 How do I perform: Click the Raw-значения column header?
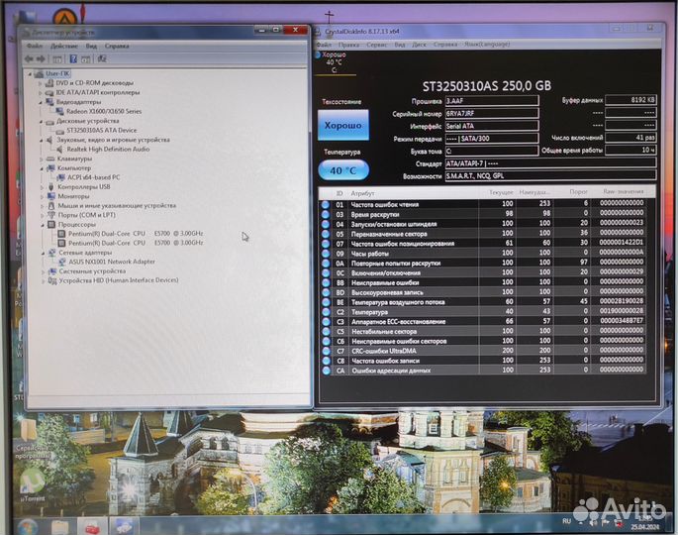click(624, 191)
